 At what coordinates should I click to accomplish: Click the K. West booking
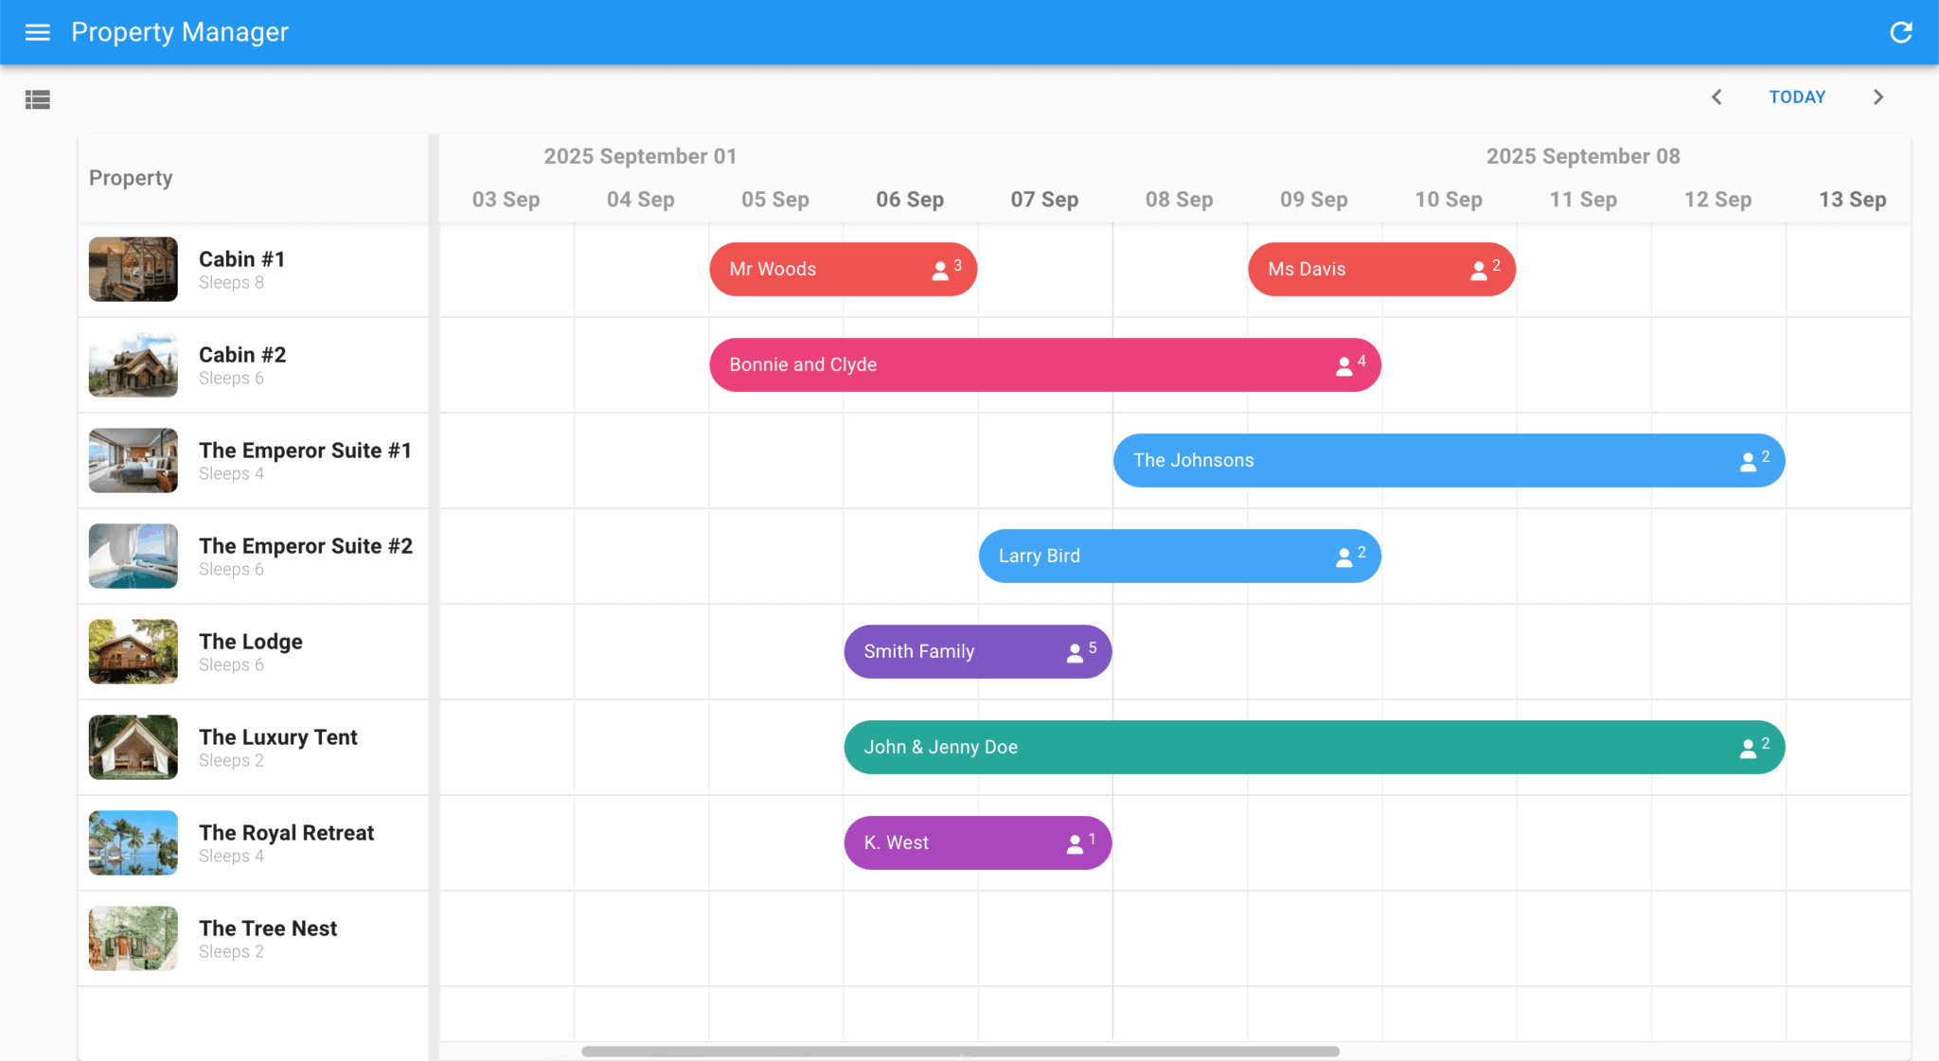956,843
